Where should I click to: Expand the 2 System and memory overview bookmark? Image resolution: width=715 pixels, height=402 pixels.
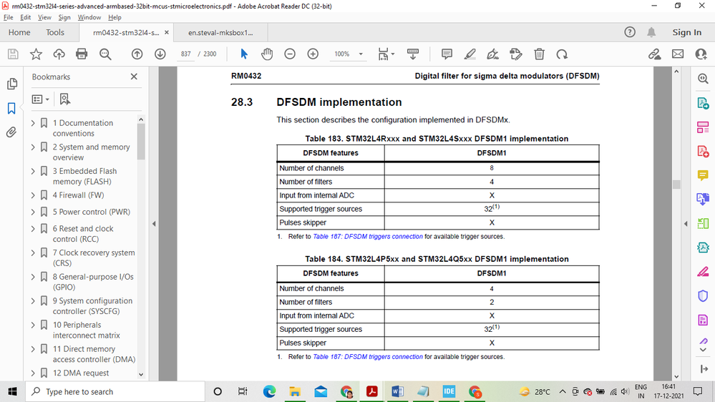33,147
